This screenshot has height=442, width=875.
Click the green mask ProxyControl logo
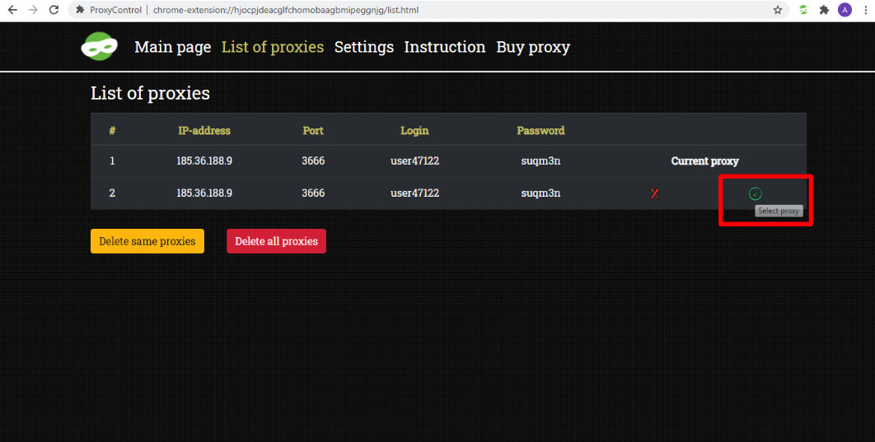[x=100, y=46]
